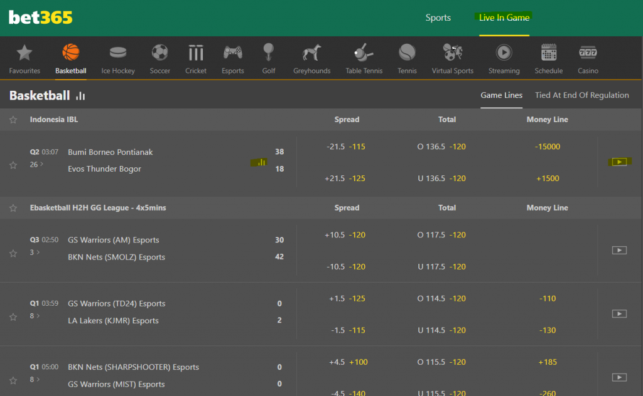Viewport: 643px width, 396px height.
Task: Favourite the Indonesia IBL league
Action: point(13,120)
